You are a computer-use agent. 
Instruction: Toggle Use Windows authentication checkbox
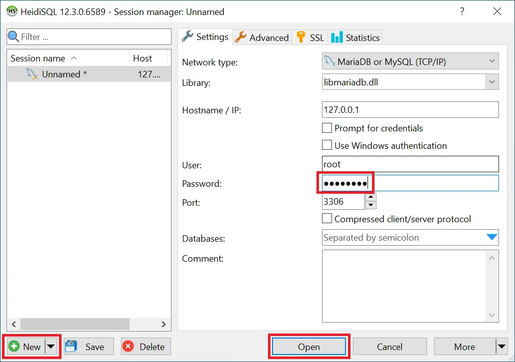[327, 145]
